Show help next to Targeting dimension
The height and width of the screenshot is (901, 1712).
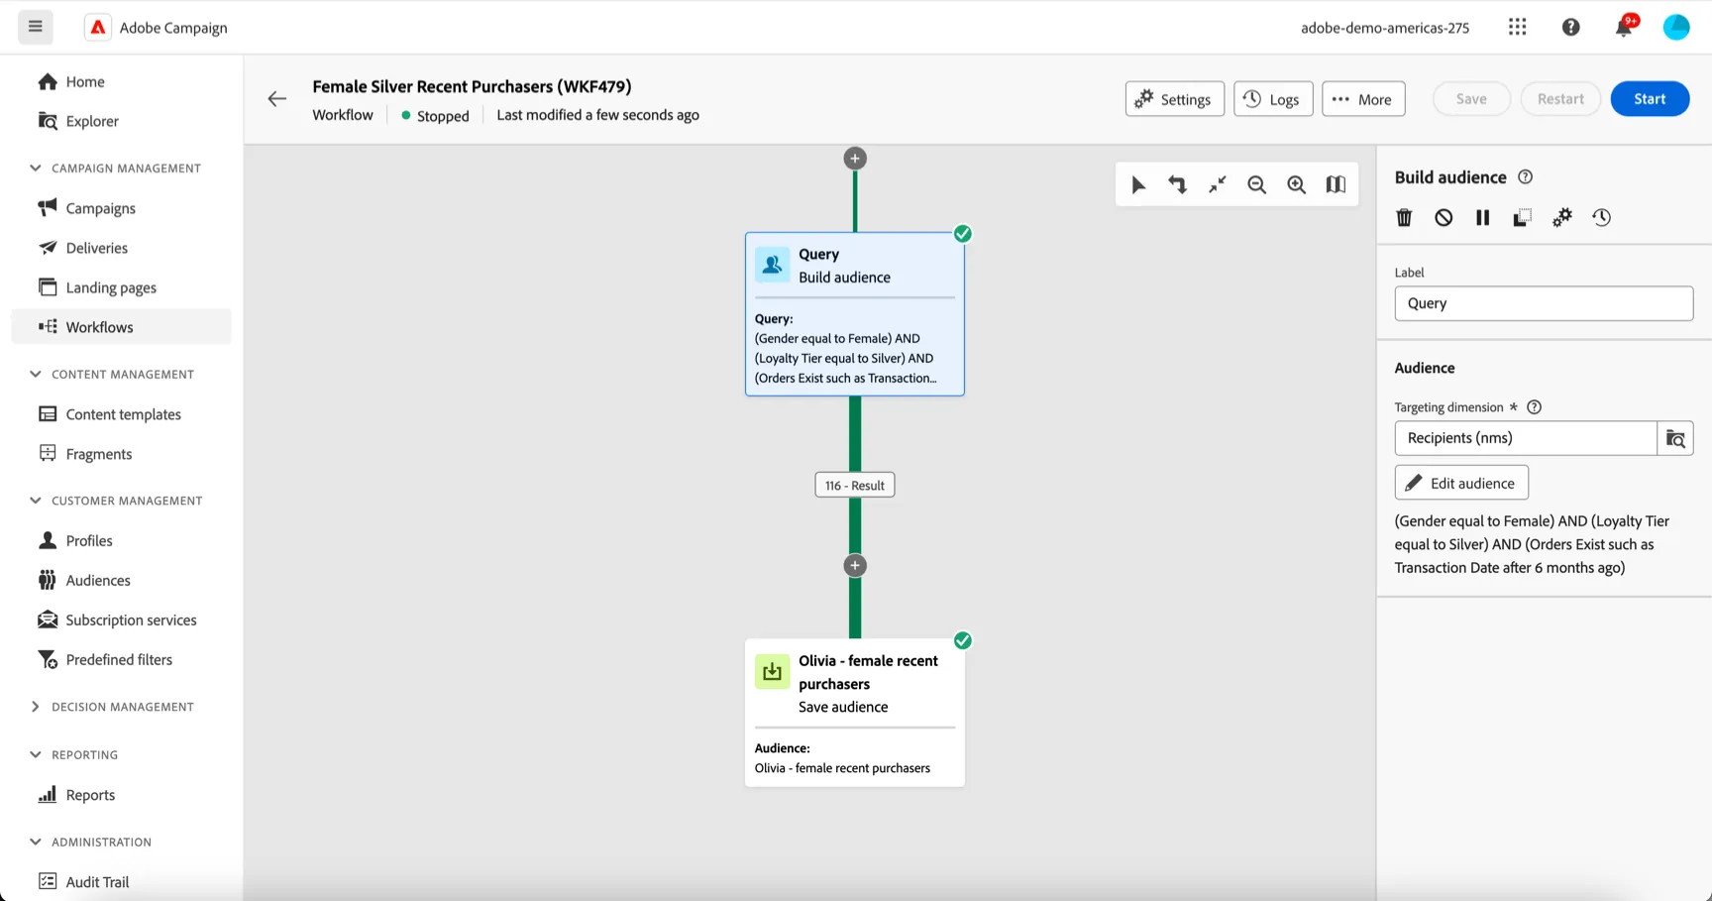click(x=1535, y=407)
